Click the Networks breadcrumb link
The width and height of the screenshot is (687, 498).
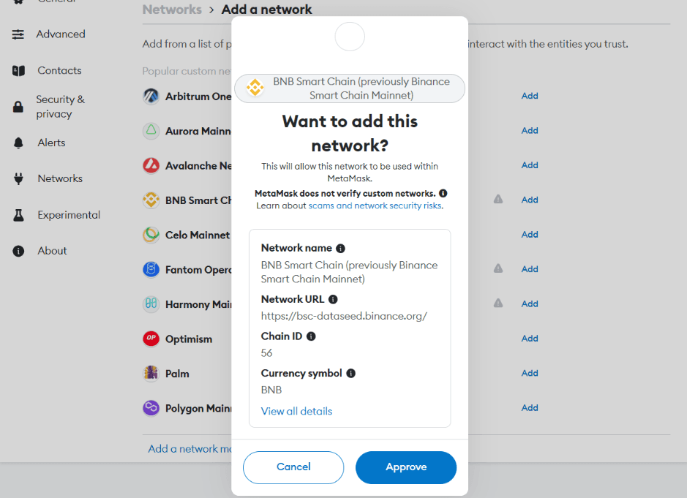coord(172,10)
